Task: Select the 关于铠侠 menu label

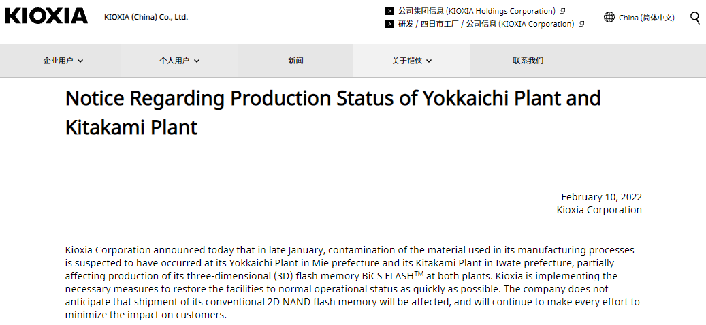Action: [407, 61]
